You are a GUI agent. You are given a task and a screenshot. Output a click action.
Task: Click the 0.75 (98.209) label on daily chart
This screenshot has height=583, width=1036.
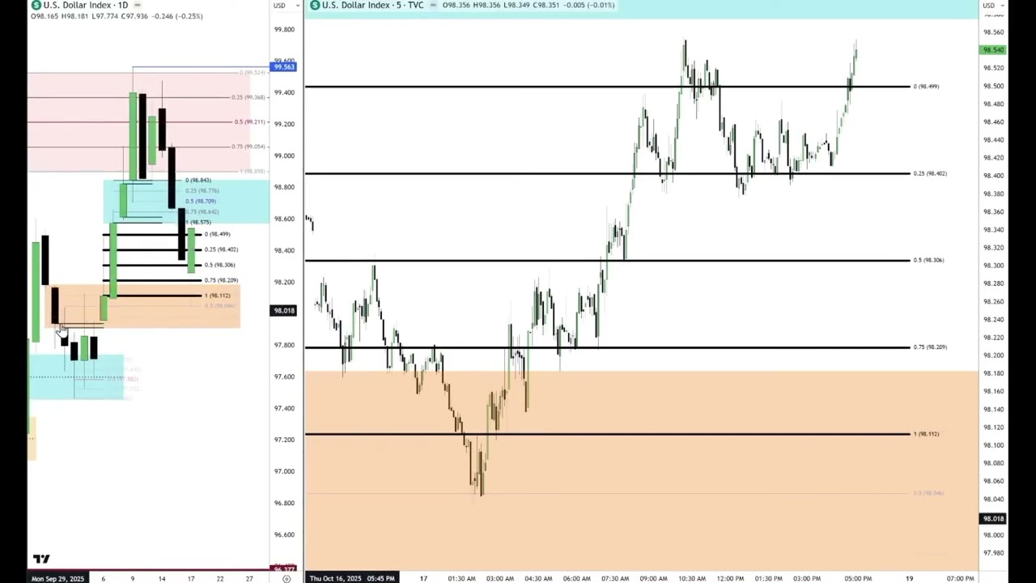coord(221,280)
